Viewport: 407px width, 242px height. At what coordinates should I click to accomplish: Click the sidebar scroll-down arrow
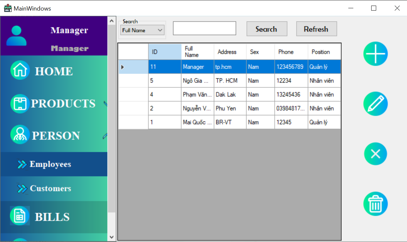[x=112, y=237]
